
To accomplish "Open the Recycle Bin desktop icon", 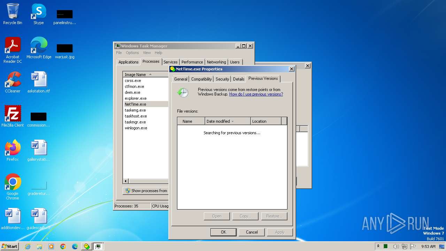I will 13,14.
